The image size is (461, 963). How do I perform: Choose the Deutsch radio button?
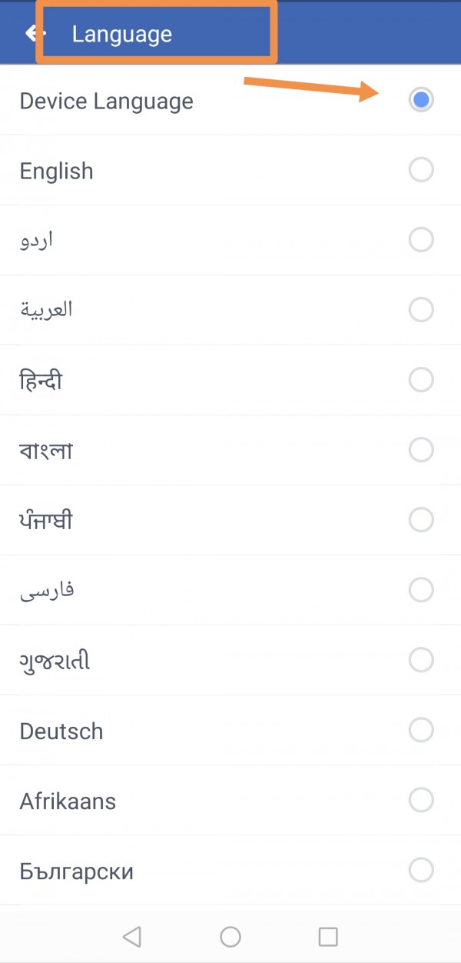click(x=420, y=730)
